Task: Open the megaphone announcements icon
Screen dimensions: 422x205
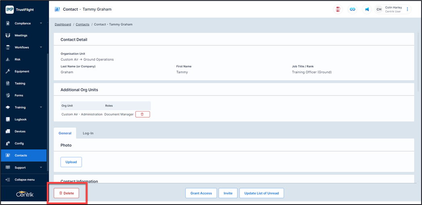Action: (x=366, y=9)
